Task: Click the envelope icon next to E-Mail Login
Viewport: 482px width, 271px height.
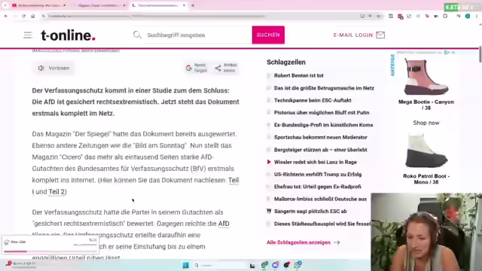Action: [380, 35]
